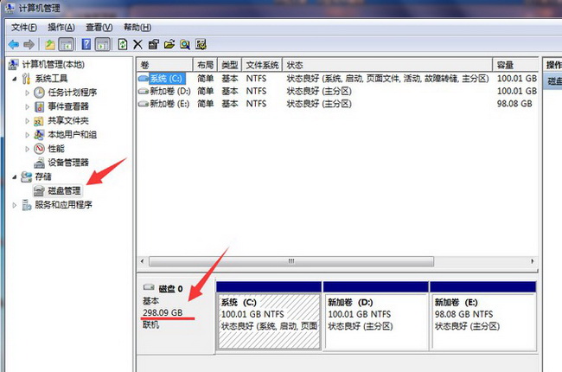Screen dimensions: 562x372
Task: Toggle the action pane toolbar icon
Action: click(103, 45)
